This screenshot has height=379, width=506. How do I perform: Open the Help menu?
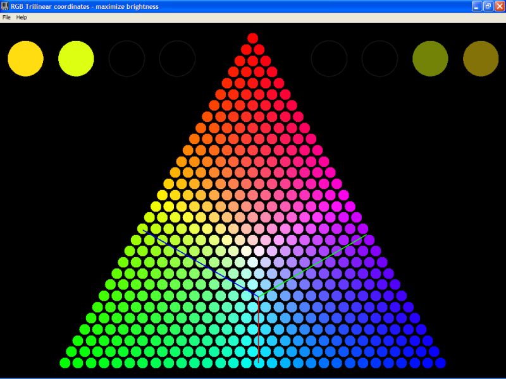point(22,18)
